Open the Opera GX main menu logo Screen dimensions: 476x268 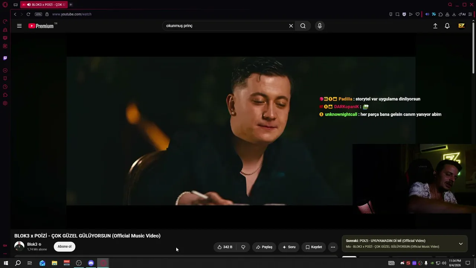tap(5, 5)
